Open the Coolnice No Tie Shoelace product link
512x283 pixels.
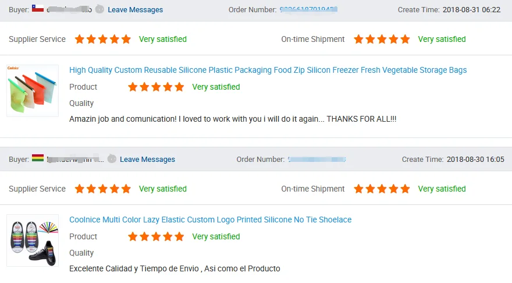tap(210, 220)
